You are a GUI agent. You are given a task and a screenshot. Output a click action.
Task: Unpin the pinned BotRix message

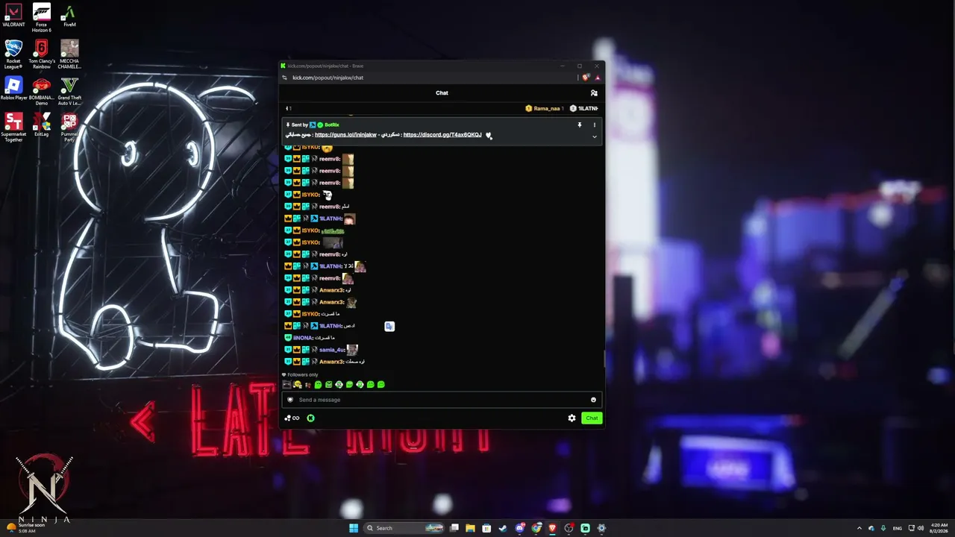(x=579, y=125)
